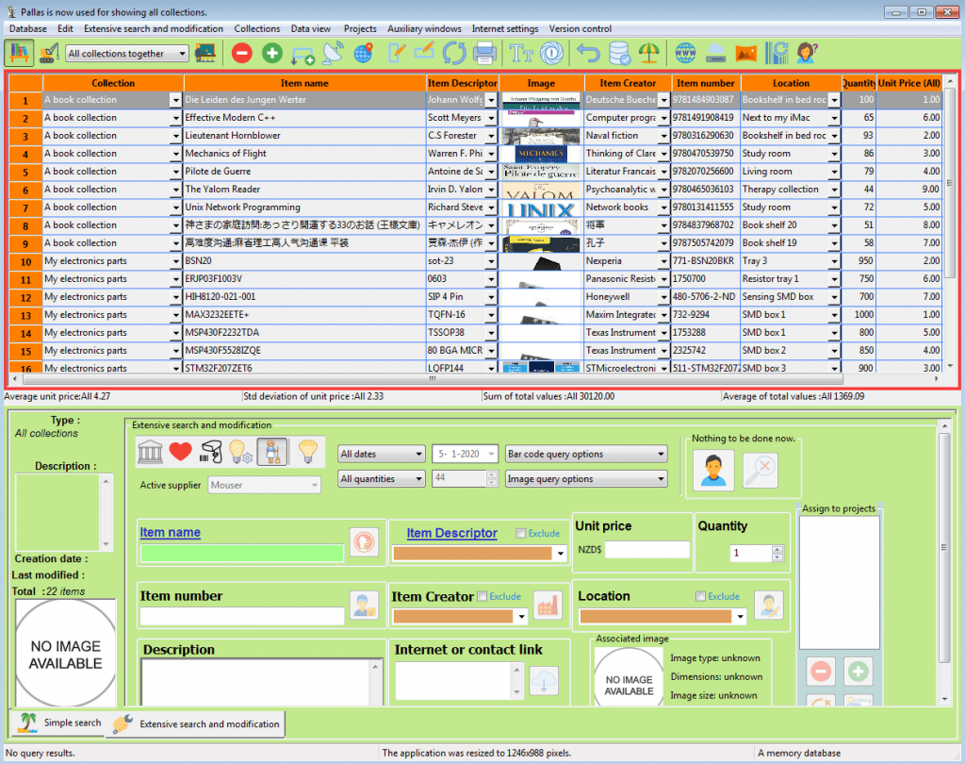The image size is (965, 764).
Task: Click the blue circular refresh arrows icon
Action: pyautogui.click(x=455, y=53)
